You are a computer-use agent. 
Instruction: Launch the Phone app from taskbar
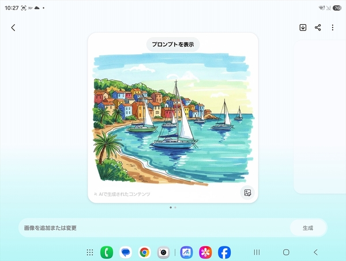point(107,252)
